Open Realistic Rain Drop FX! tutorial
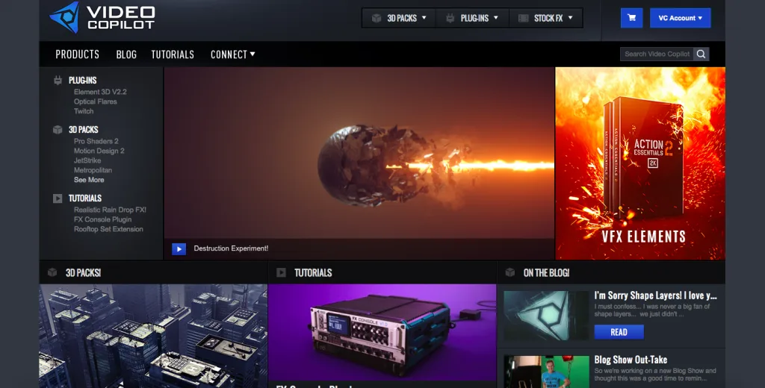Viewport: 765px width, 388px height. coord(110,210)
